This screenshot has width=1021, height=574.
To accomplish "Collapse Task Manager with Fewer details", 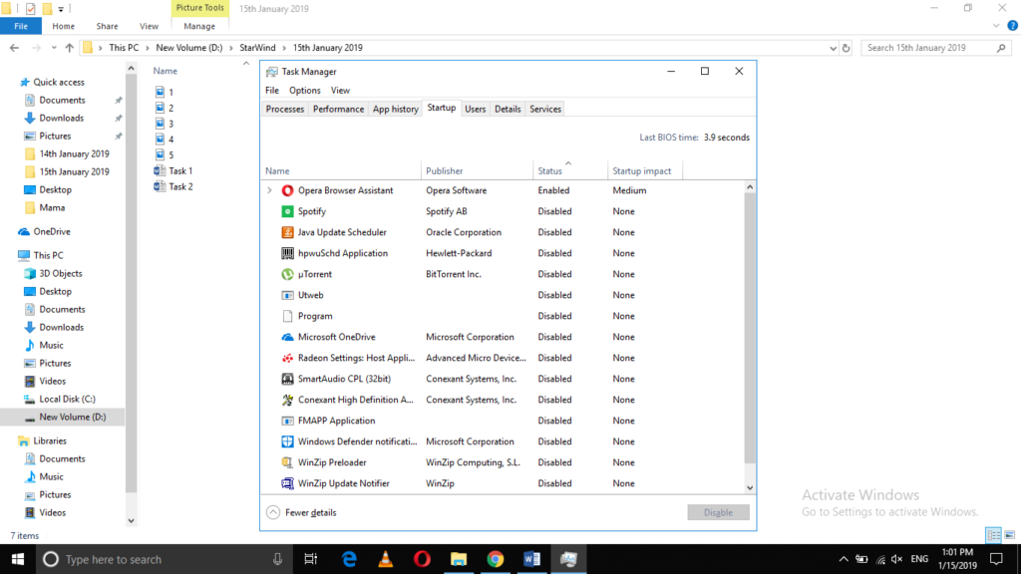I will (x=301, y=512).
